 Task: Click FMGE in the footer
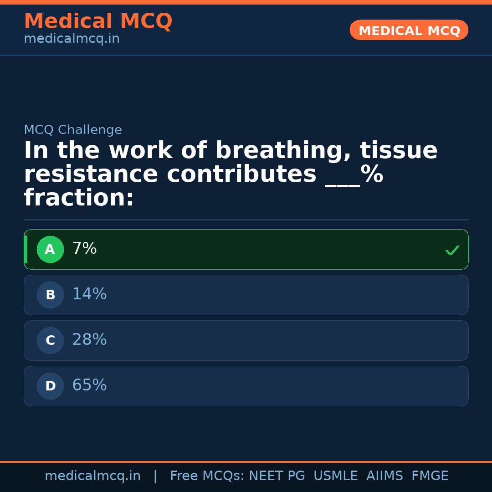(x=430, y=476)
